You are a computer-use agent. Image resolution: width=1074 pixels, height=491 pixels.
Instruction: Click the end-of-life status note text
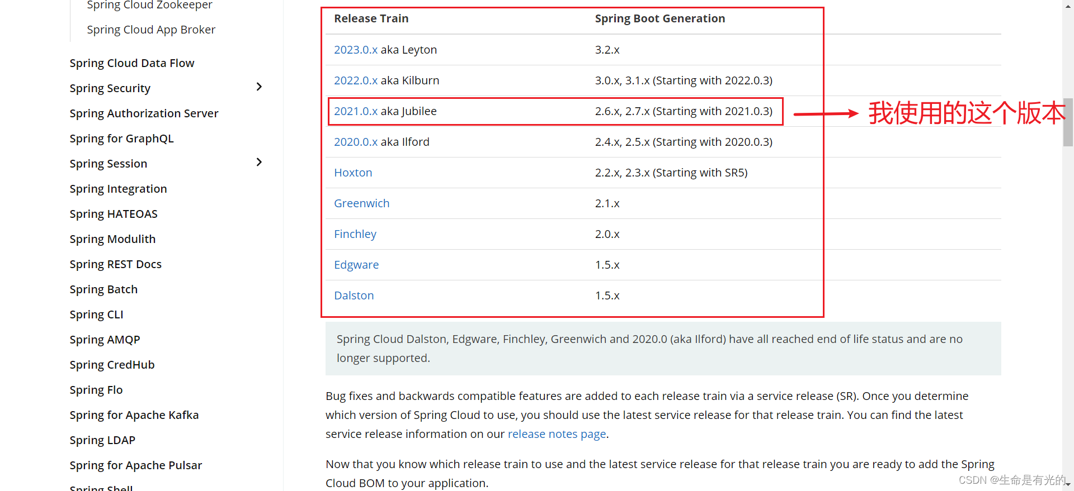[x=649, y=349]
